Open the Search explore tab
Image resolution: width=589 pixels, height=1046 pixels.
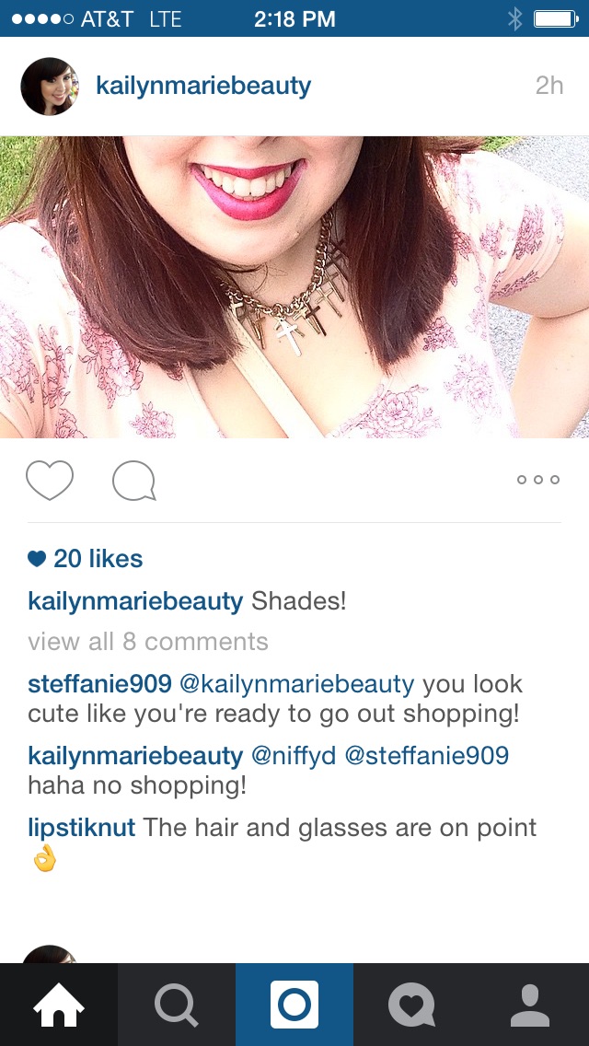click(x=177, y=1005)
